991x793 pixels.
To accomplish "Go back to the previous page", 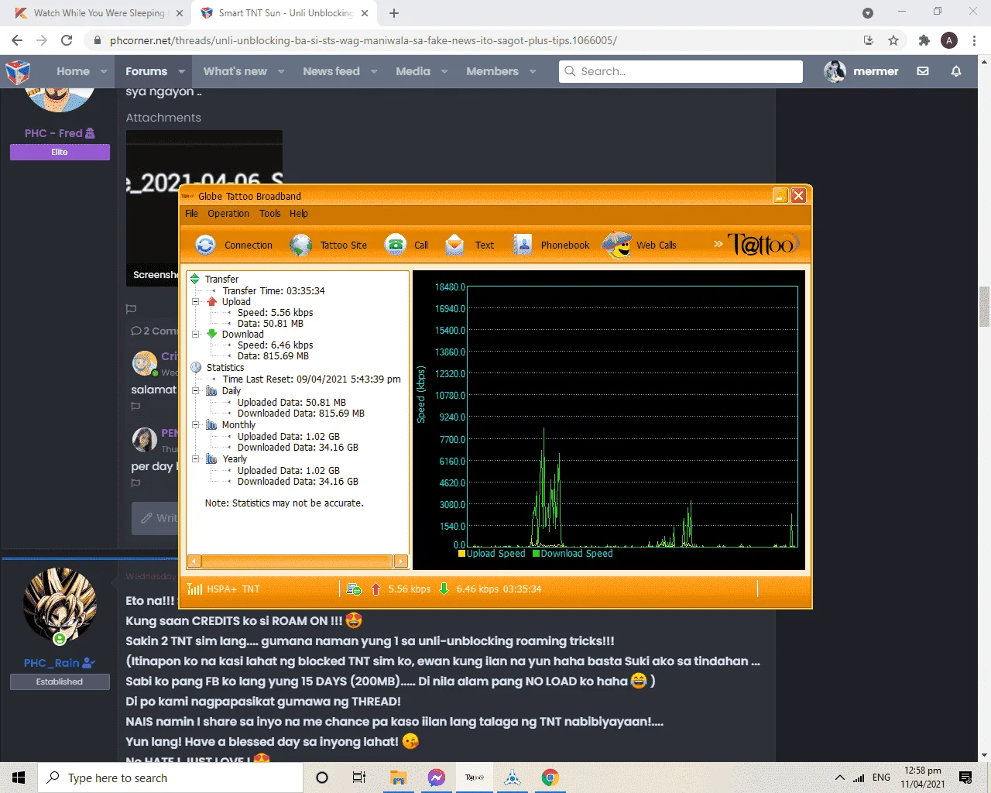I will coord(17,40).
